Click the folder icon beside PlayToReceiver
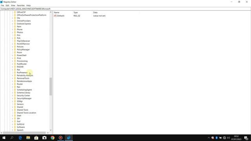251x141 pixels. tap(15, 41)
